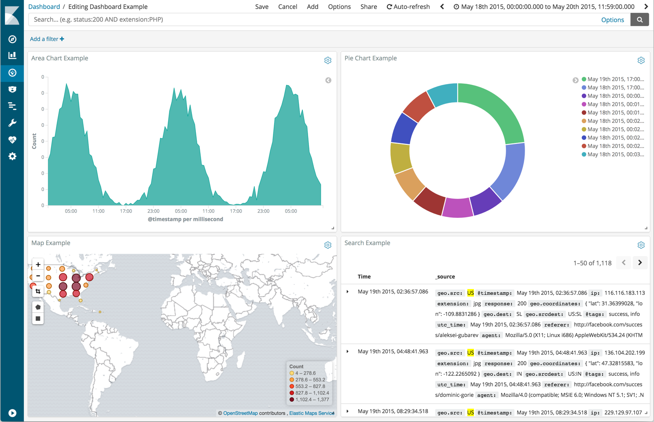Select the draw rectangle tool on the map
Screen dimensions: 654x422
pos(37,318)
